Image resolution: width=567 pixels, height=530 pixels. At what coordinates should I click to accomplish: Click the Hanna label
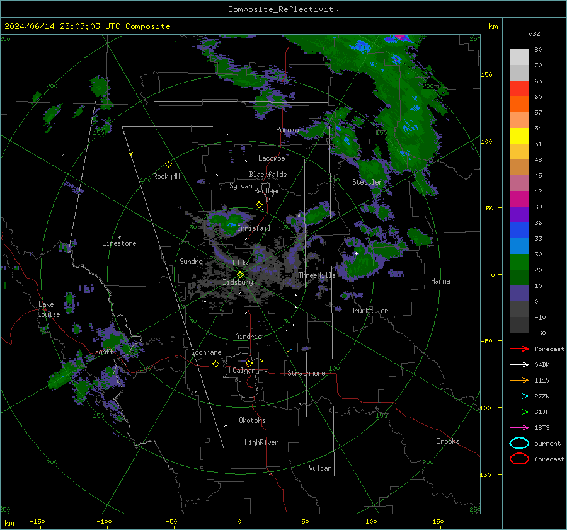pyautogui.click(x=440, y=281)
